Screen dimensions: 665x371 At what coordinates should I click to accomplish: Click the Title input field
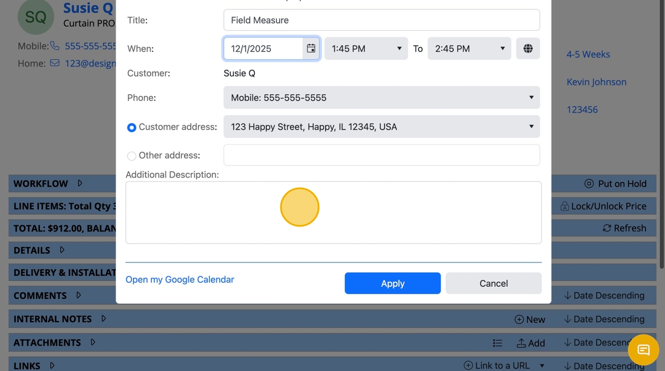[381, 20]
